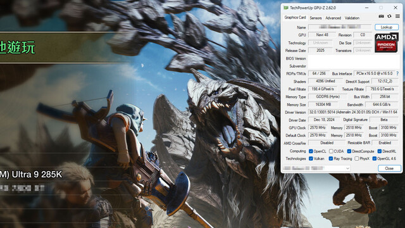Toggle the Ray Tracing checkbox
405x228 pixels.
tap(330, 158)
